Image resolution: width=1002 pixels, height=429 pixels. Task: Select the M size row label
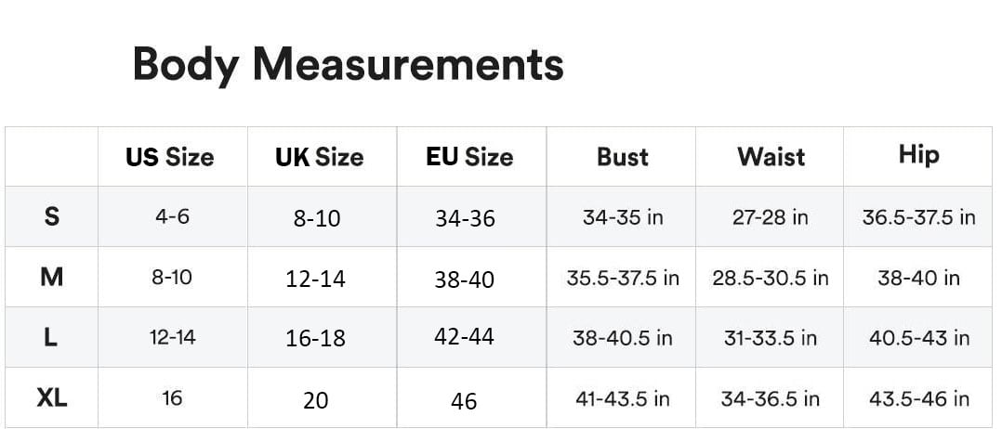52,277
